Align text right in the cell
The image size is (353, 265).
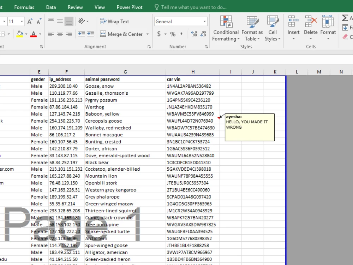point(69,34)
